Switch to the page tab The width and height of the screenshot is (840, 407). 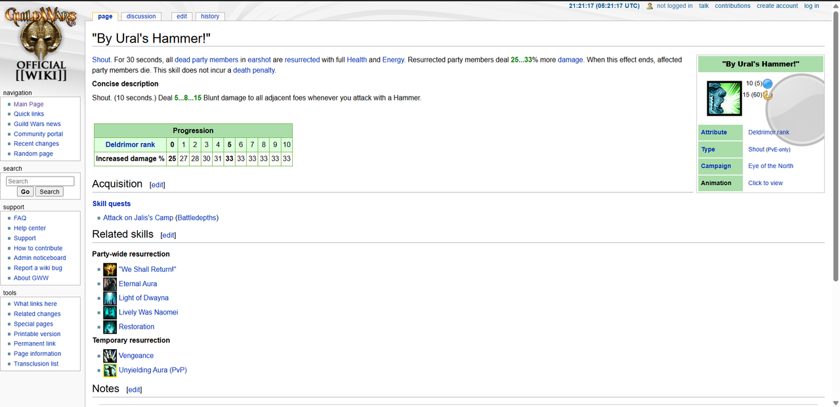pyautogui.click(x=105, y=16)
